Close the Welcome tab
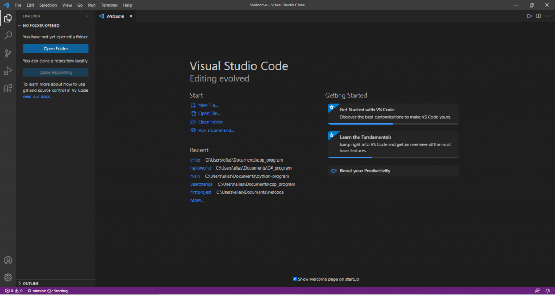This screenshot has width=555, height=295. pos(131,16)
